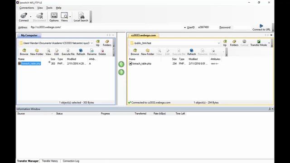The image size is (290, 163).
Task: Click View in local pane toolbar
Action: click(x=48, y=52)
